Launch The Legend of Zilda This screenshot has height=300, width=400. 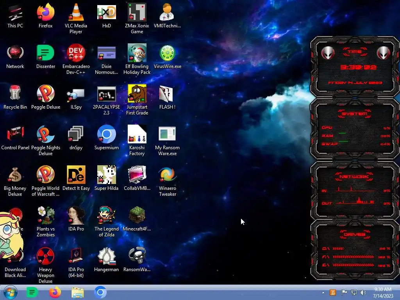[x=106, y=222]
